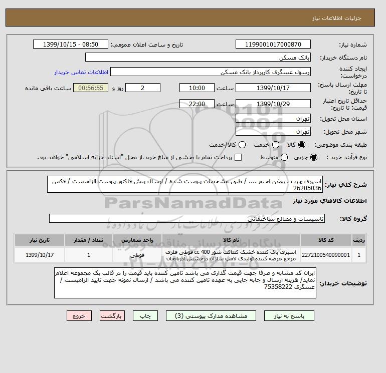Click the بانک مسکن buyer name field
This screenshot has height=373, width=386.
click(x=198, y=57)
